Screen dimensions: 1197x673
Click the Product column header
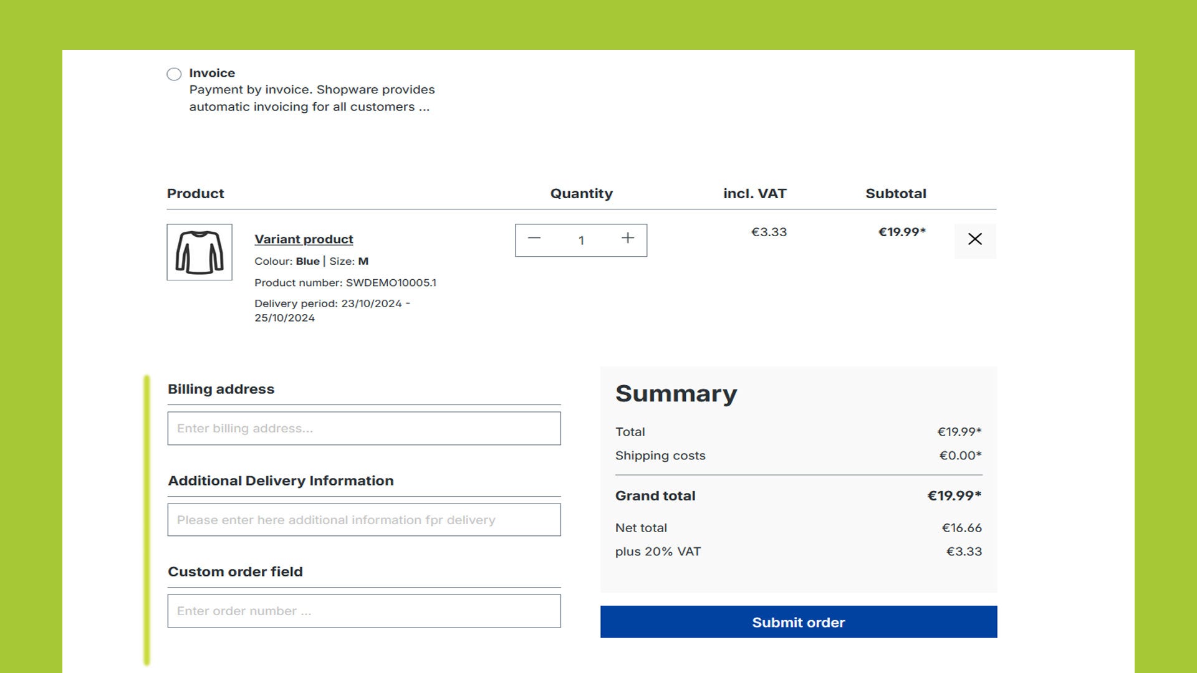click(x=195, y=194)
